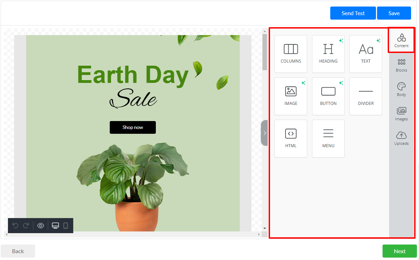This screenshot has width=419, height=260.
Task: Open the Body tab
Action: click(401, 90)
